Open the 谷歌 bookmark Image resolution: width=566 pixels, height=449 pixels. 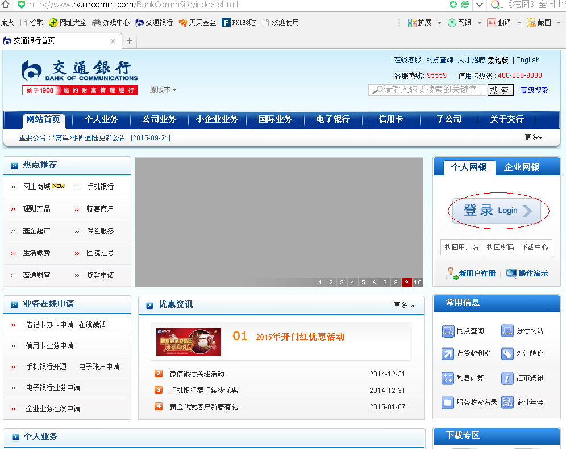click(32, 23)
